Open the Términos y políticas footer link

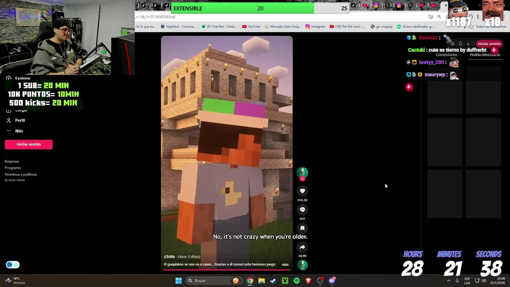(x=21, y=174)
